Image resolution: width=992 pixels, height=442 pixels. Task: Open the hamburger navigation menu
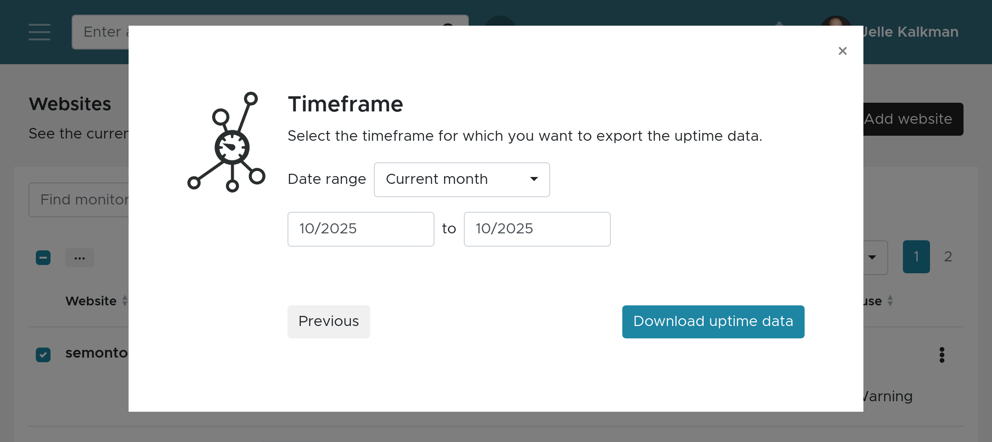39,32
